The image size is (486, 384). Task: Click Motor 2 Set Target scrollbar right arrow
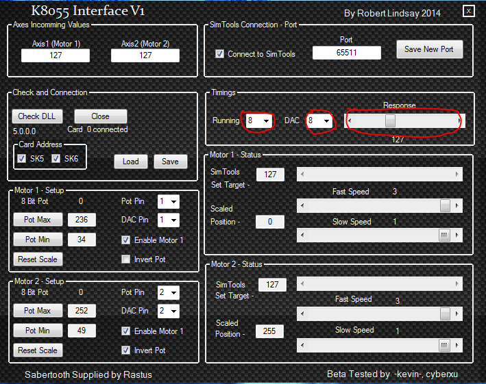[457, 284]
